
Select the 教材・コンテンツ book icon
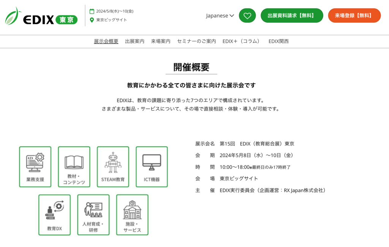click(x=74, y=167)
